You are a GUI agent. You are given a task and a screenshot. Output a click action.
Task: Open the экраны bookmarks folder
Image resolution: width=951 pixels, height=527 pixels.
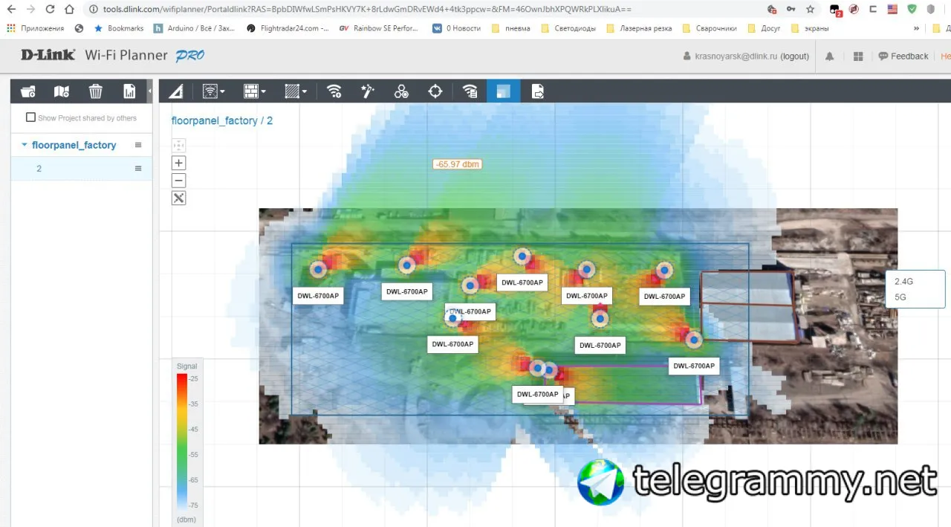coord(810,28)
